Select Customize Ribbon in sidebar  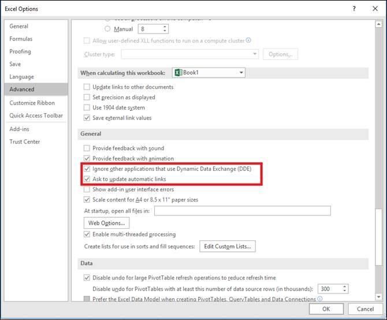point(32,103)
